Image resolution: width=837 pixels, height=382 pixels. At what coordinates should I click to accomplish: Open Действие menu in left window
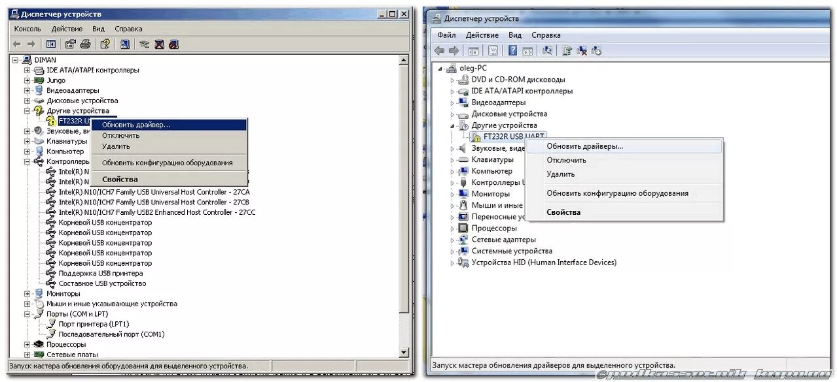[x=67, y=29]
